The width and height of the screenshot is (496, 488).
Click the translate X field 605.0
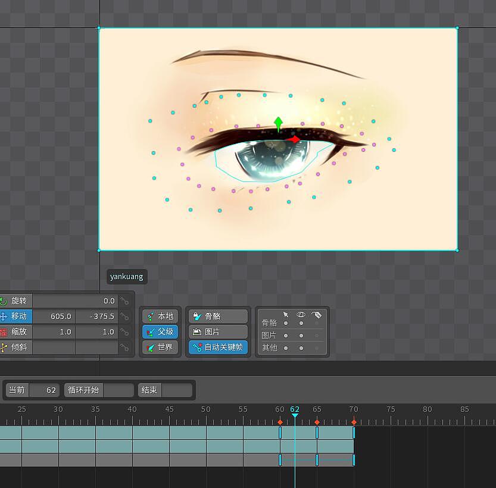54,317
